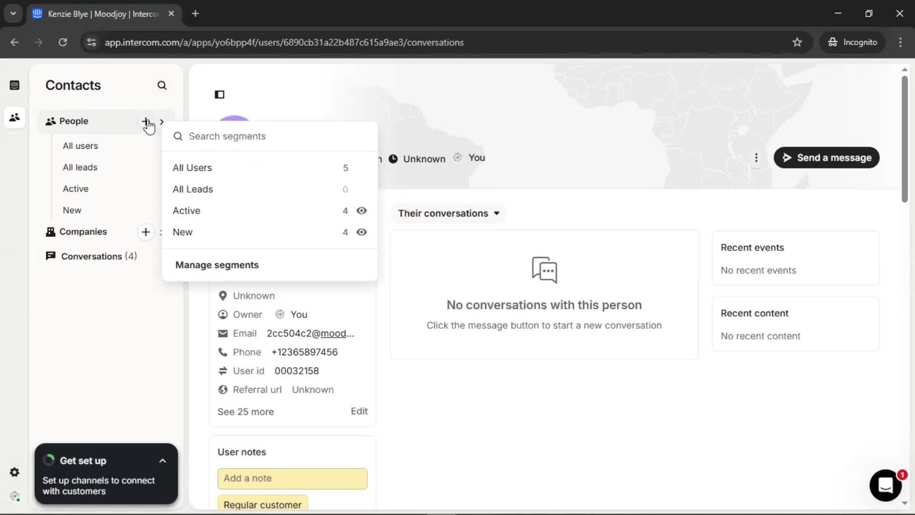Click the Owner person icon
Viewport: 915px width, 515px height.
[223, 315]
